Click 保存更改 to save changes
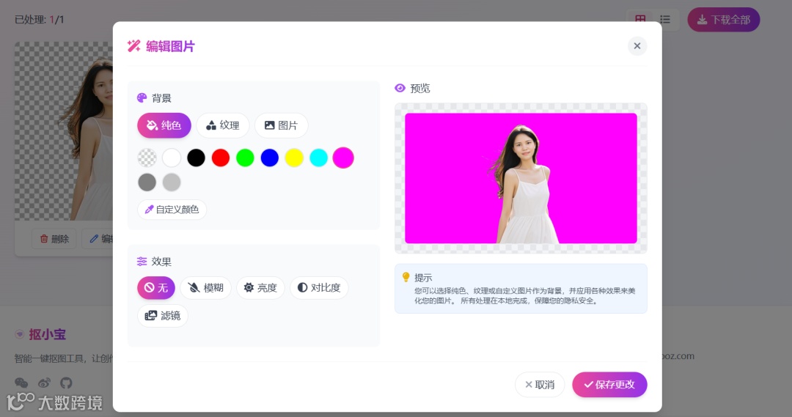792x417 pixels. [609, 385]
